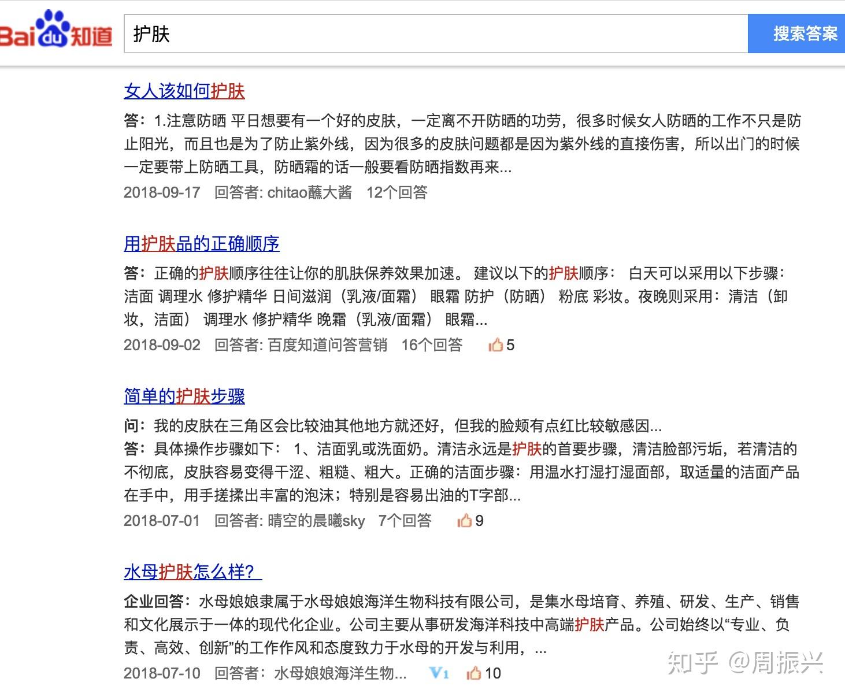The height and width of the screenshot is (697, 845).
Task: Click answerer name 百度知道问答营销
Action: click(x=328, y=345)
